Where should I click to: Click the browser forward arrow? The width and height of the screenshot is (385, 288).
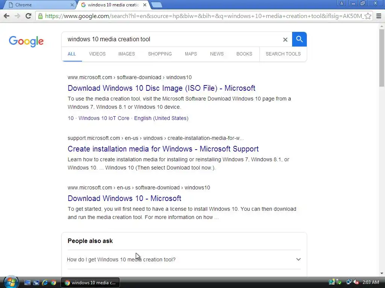[17, 16]
